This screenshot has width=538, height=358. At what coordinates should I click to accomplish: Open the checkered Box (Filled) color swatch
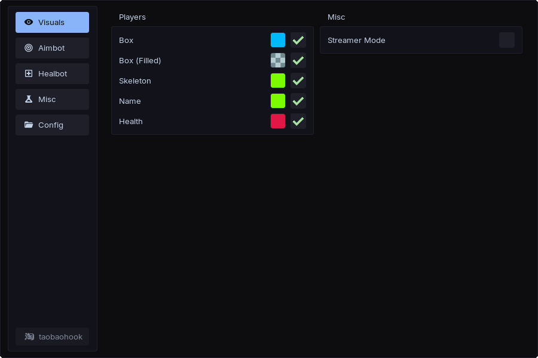[278, 60]
